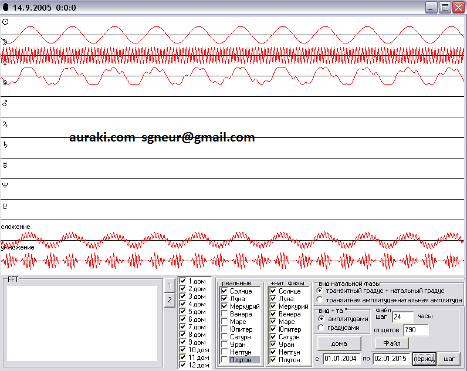Toggle the 12 дом checkbox
The image size is (467, 371).
(183, 365)
